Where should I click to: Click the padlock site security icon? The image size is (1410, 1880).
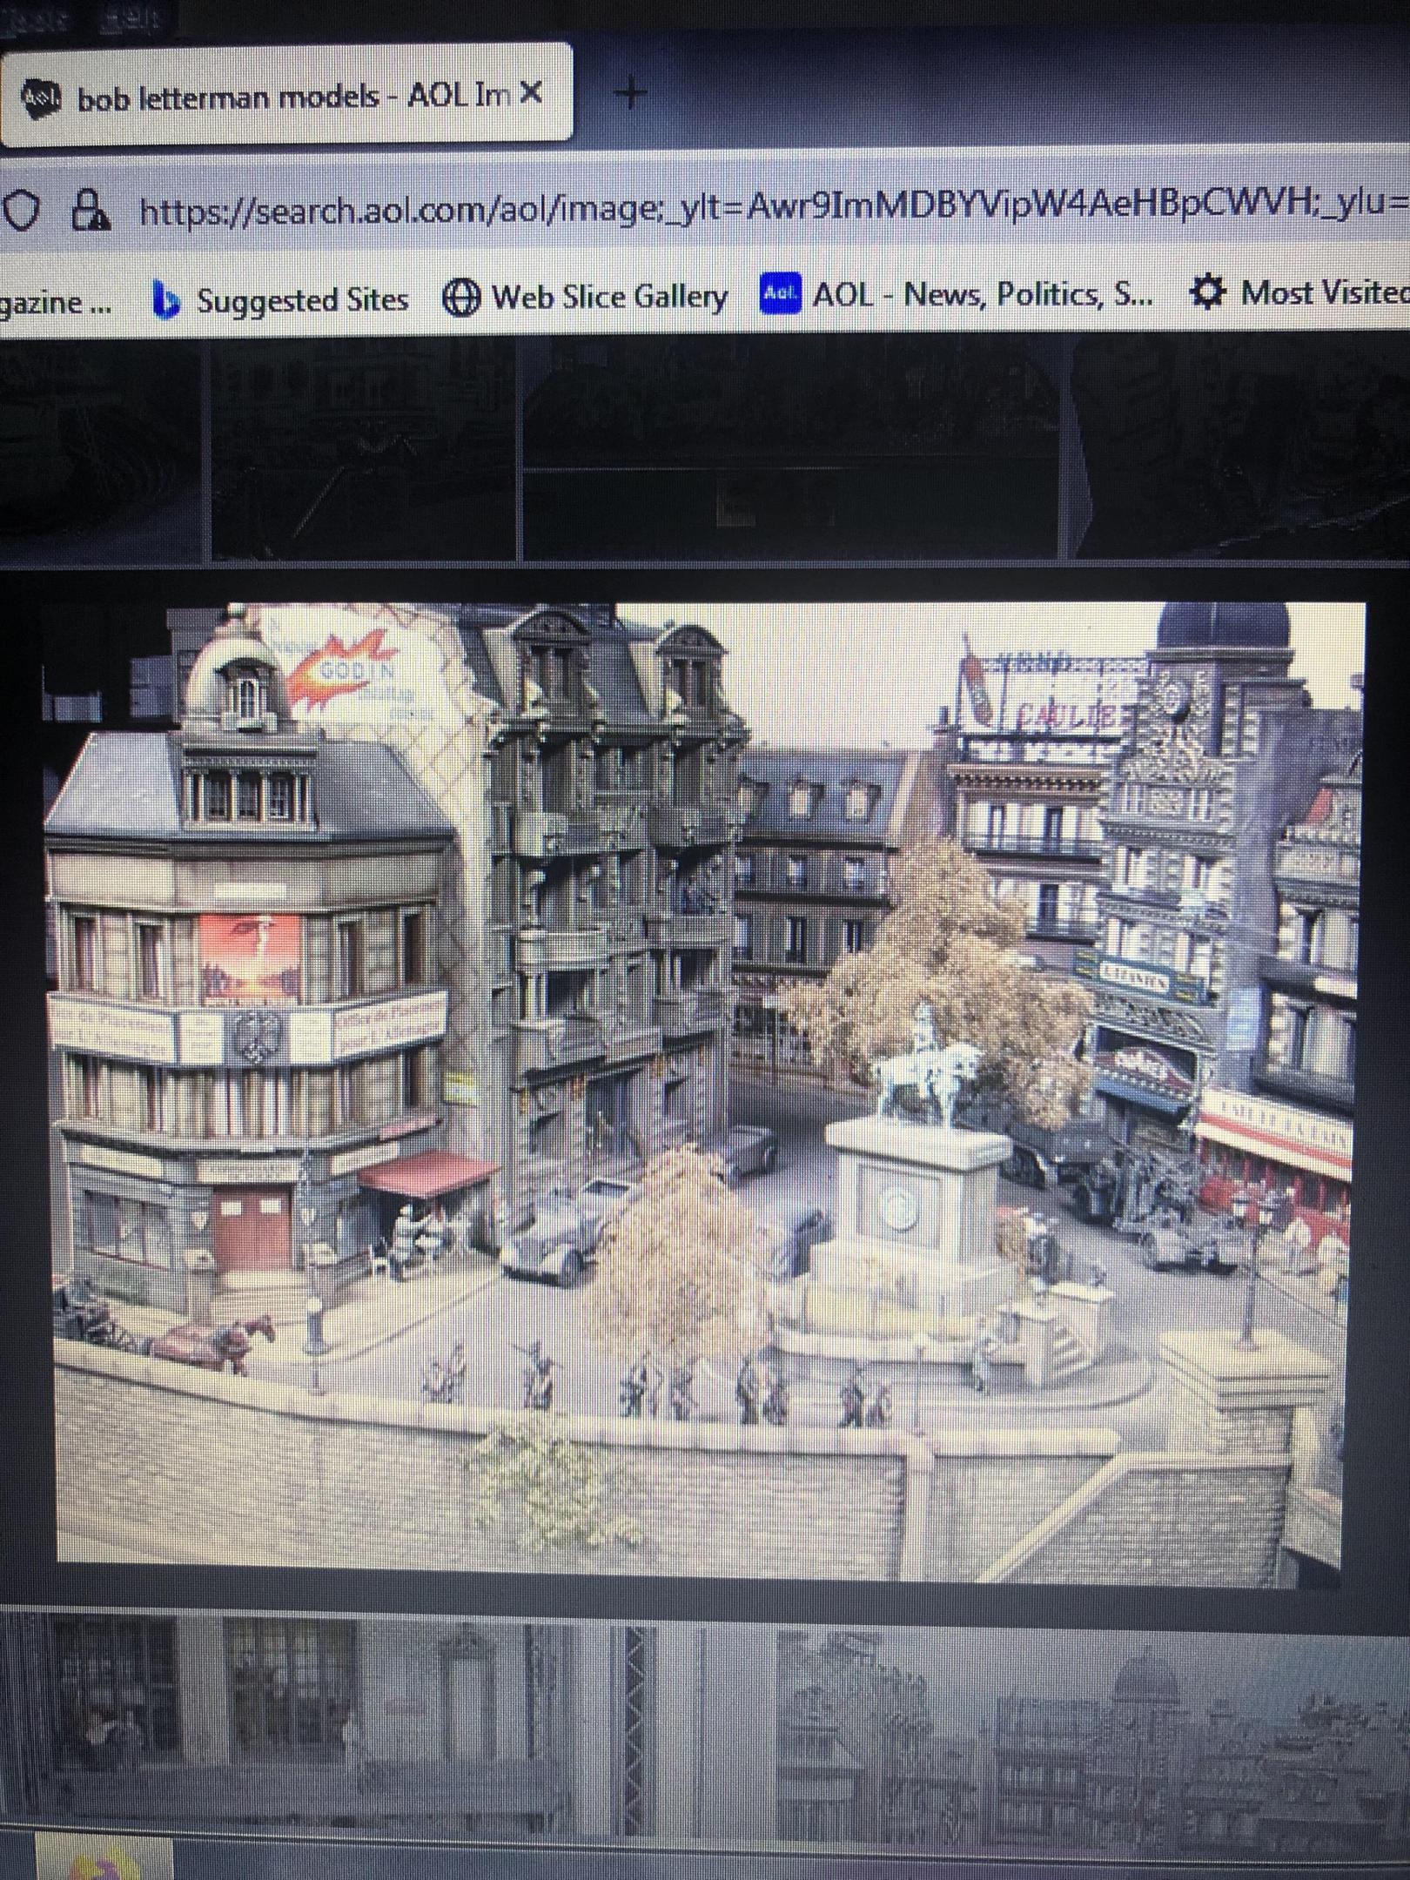click(88, 211)
